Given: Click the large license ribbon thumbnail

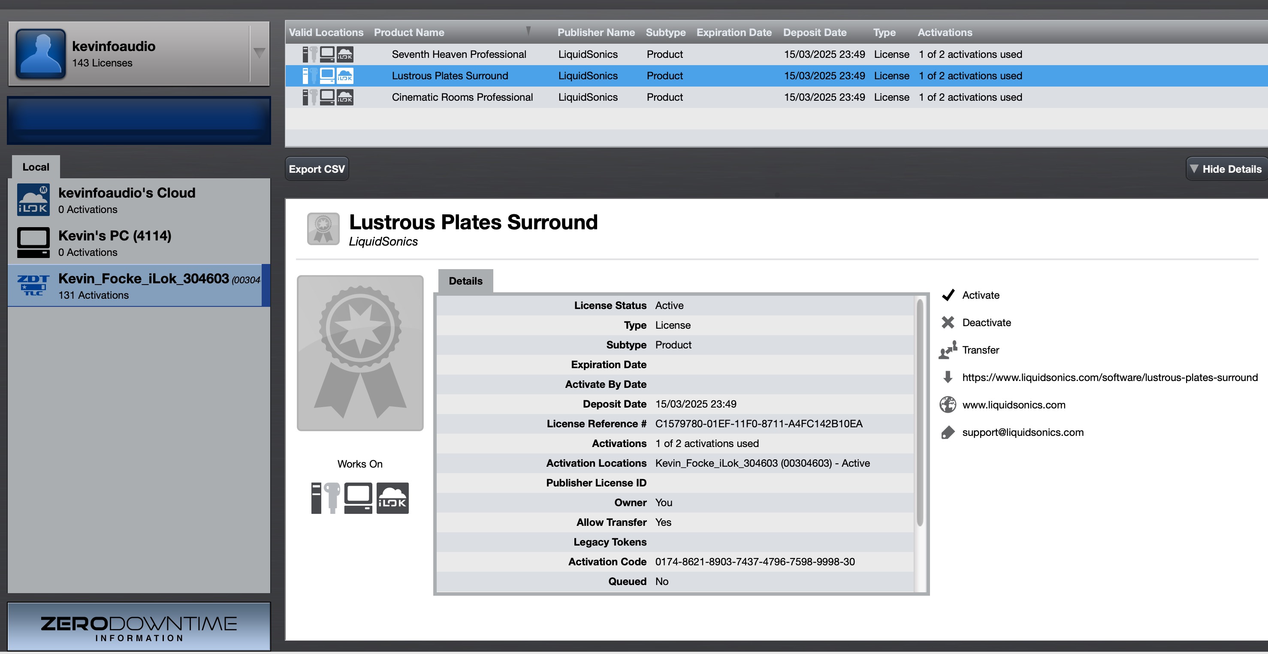Looking at the screenshot, I should 360,353.
